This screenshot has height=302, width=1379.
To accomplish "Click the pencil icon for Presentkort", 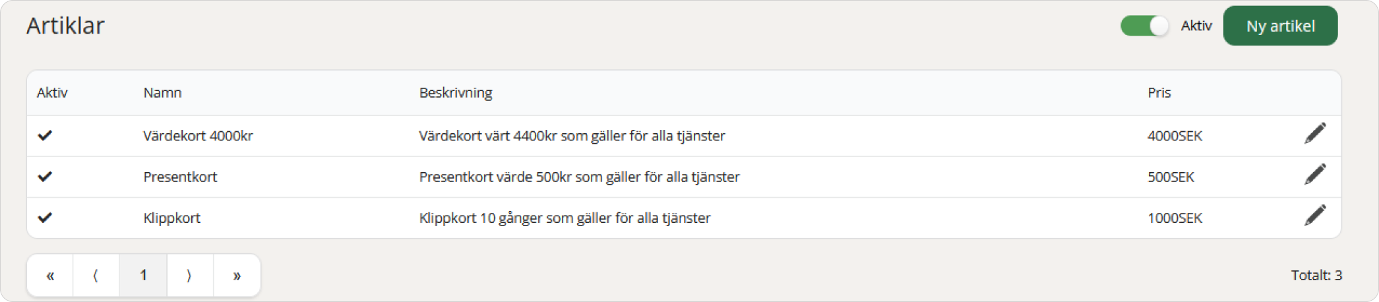I will tap(1315, 174).
